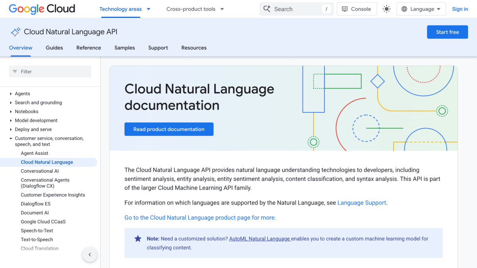Open Speech-to-Text in the sidebar
Viewport: 477px width, 268px height.
(x=37, y=231)
